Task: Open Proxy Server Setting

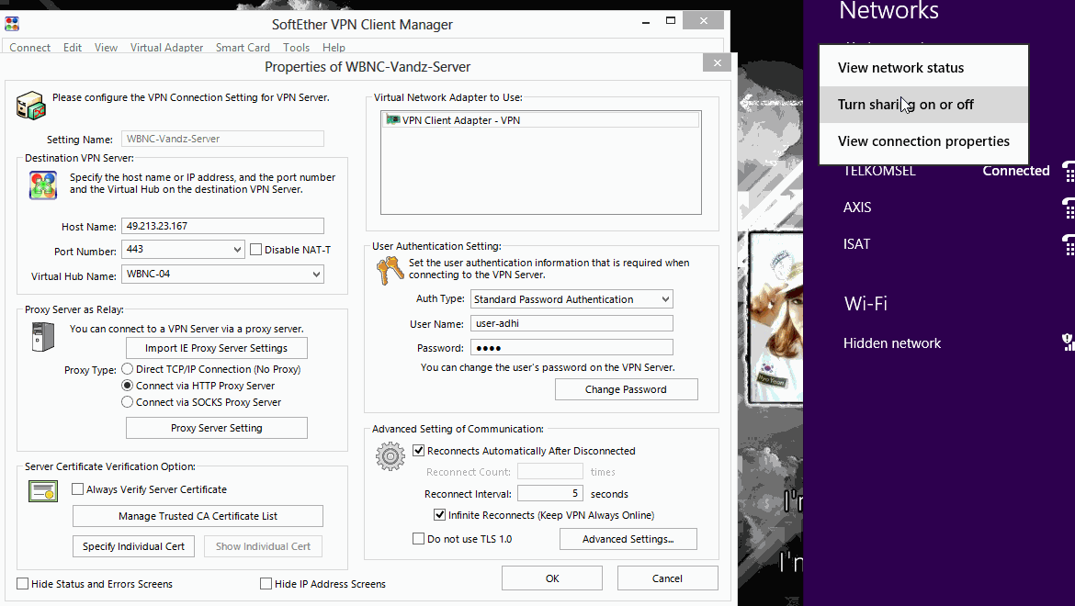Action: click(217, 428)
